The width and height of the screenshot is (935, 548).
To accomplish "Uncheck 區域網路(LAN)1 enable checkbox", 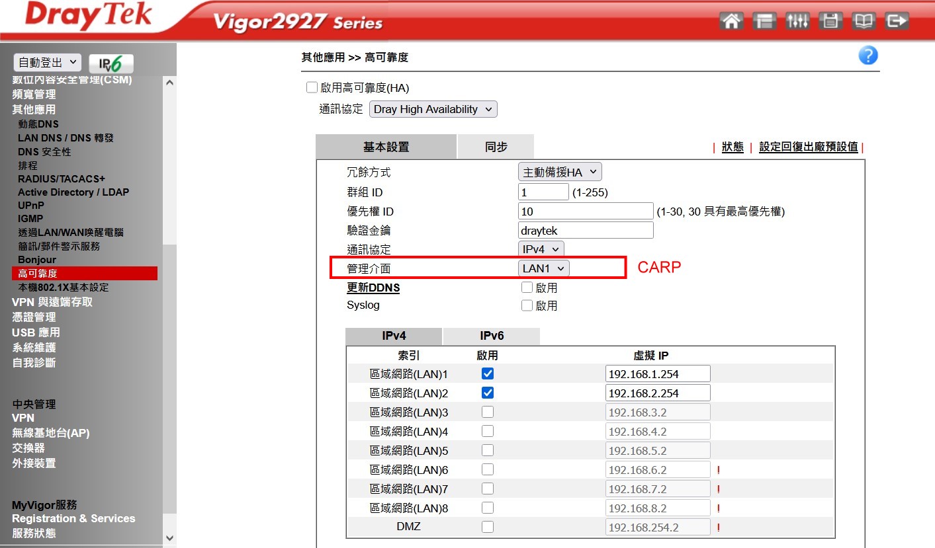I will (x=488, y=373).
